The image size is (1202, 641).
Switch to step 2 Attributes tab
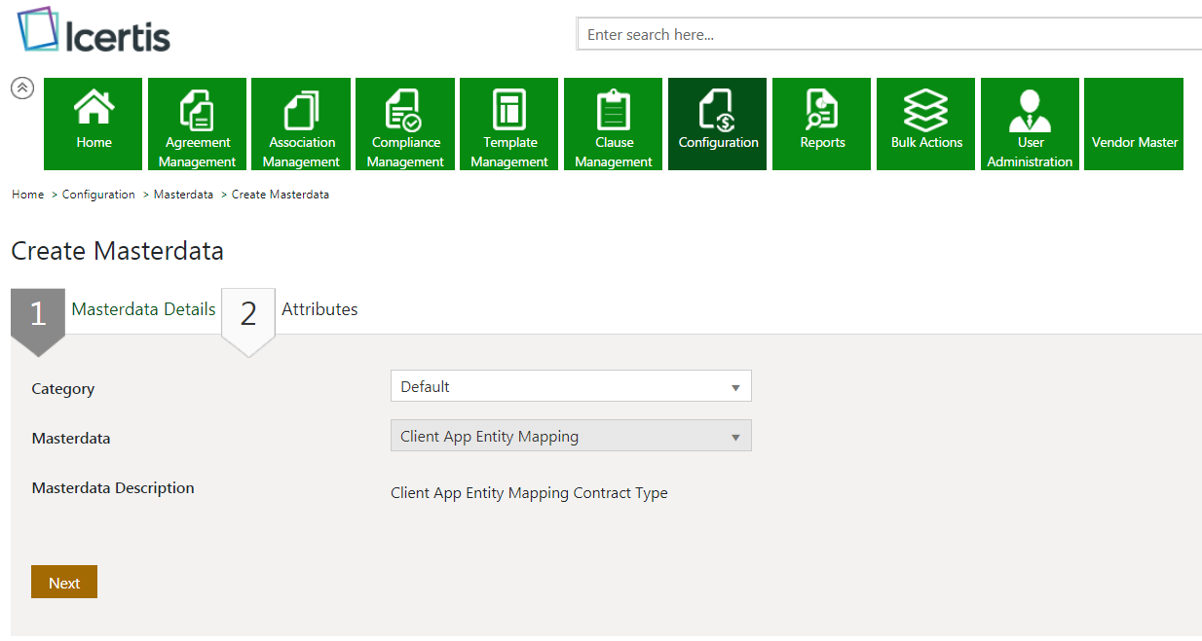click(319, 309)
